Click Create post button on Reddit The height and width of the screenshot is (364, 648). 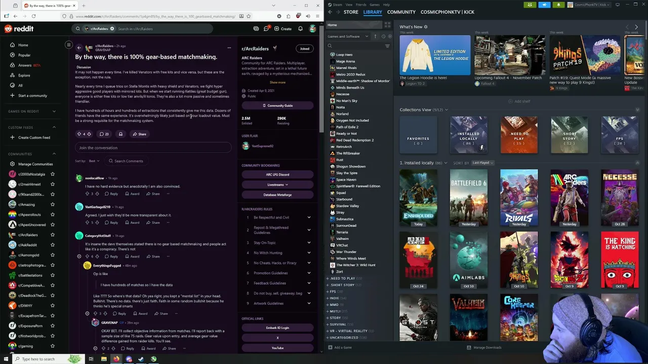[x=283, y=29]
